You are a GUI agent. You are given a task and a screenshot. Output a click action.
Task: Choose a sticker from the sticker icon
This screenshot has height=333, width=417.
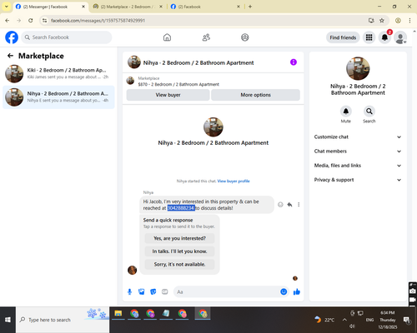[153, 291]
